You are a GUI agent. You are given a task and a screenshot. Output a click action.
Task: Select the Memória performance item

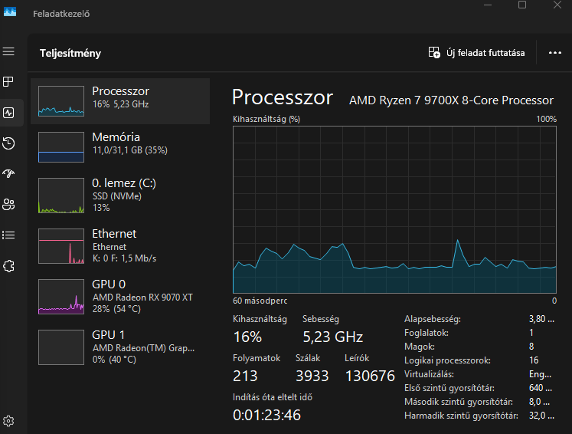pyautogui.click(x=120, y=147)
